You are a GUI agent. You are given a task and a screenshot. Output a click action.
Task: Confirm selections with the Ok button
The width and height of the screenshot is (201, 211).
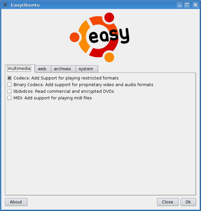pyautogui.click(x=188, y=202)
